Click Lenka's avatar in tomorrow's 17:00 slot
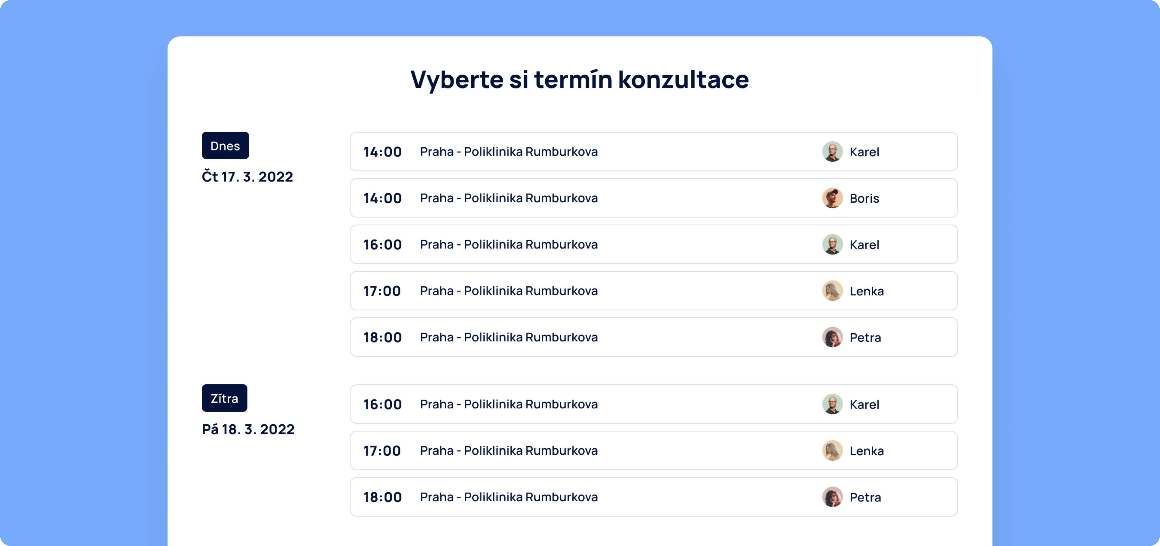 coord(832,450)
